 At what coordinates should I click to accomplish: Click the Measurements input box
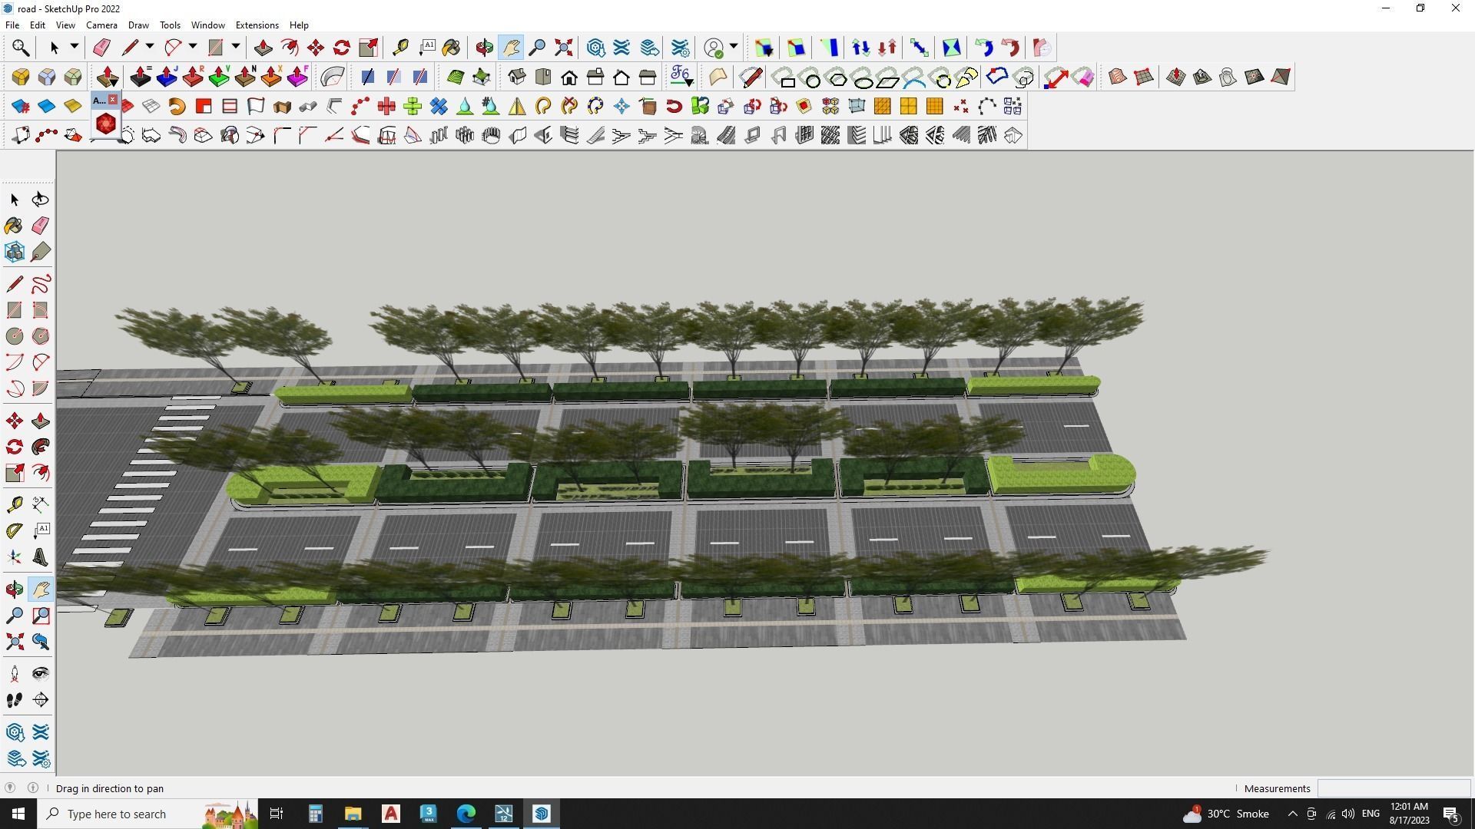(x=1393, y=788)
